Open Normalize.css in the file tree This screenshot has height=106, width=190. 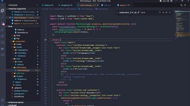(x=23, y=33)
